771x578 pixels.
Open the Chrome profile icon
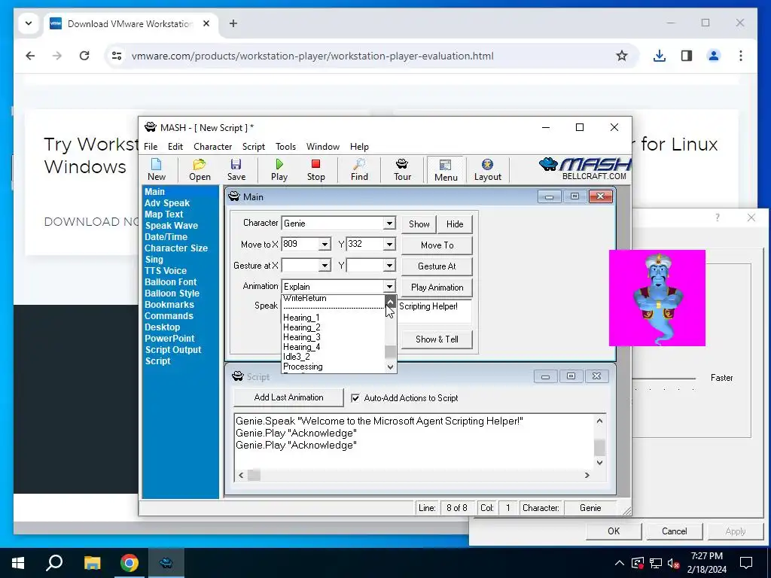pyautogui.click(x=714, y=56)
